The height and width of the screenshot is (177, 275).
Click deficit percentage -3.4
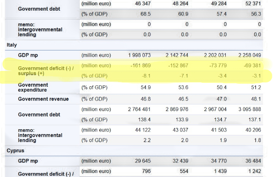[222, 76]
